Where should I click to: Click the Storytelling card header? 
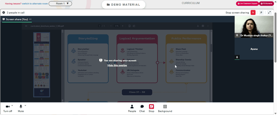[88, 39]
